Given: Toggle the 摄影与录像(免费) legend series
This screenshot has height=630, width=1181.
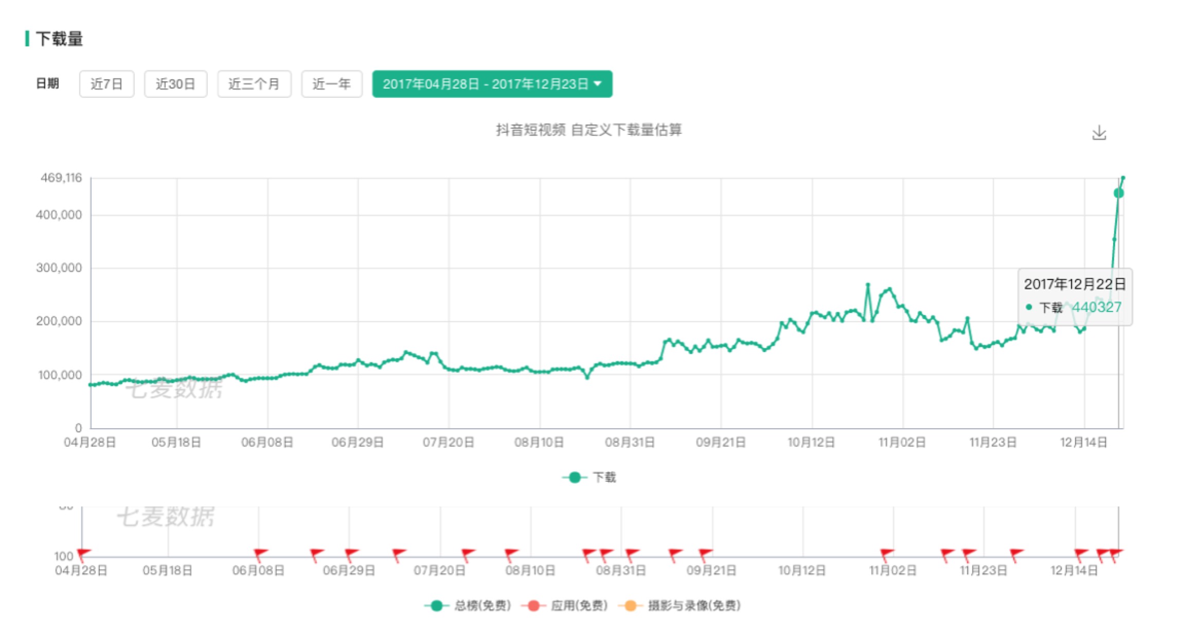Looking at the screenshot, I should point(679,606).
